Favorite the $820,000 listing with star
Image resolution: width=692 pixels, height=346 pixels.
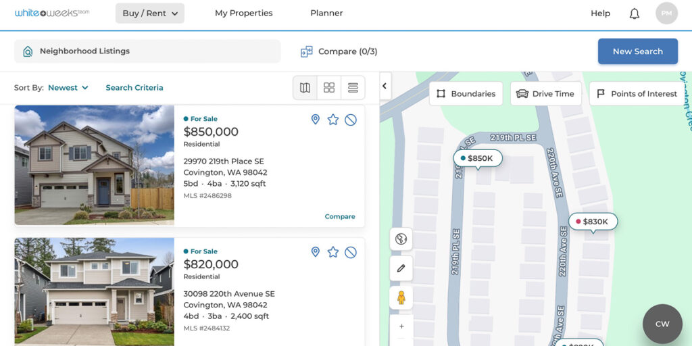click(x=332, y=252)
